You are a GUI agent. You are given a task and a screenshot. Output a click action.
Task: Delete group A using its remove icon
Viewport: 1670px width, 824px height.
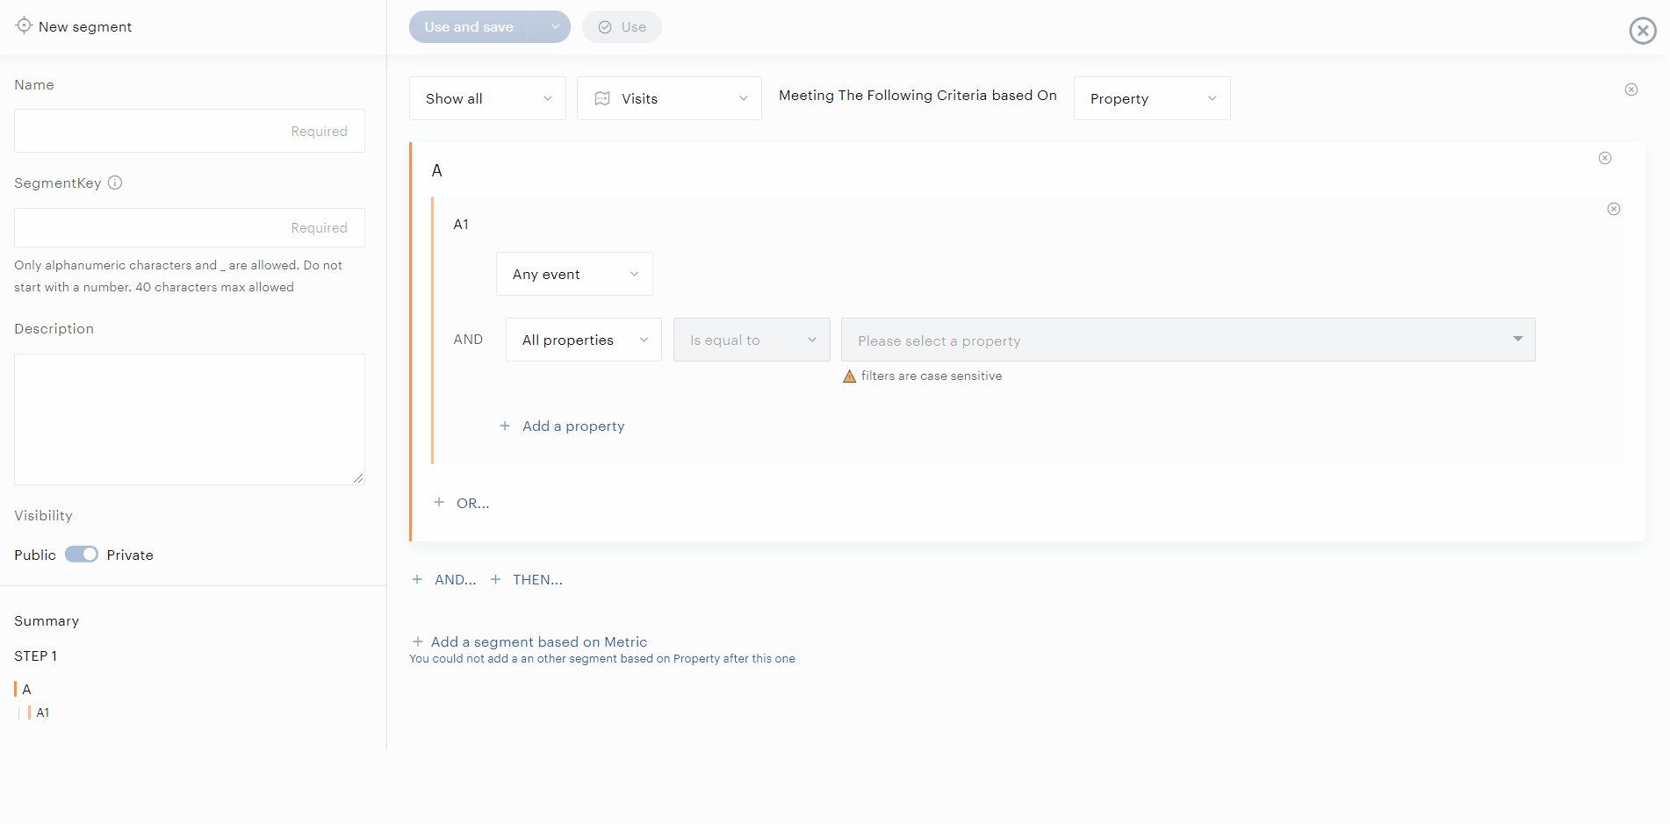(x=1604, y=158)
